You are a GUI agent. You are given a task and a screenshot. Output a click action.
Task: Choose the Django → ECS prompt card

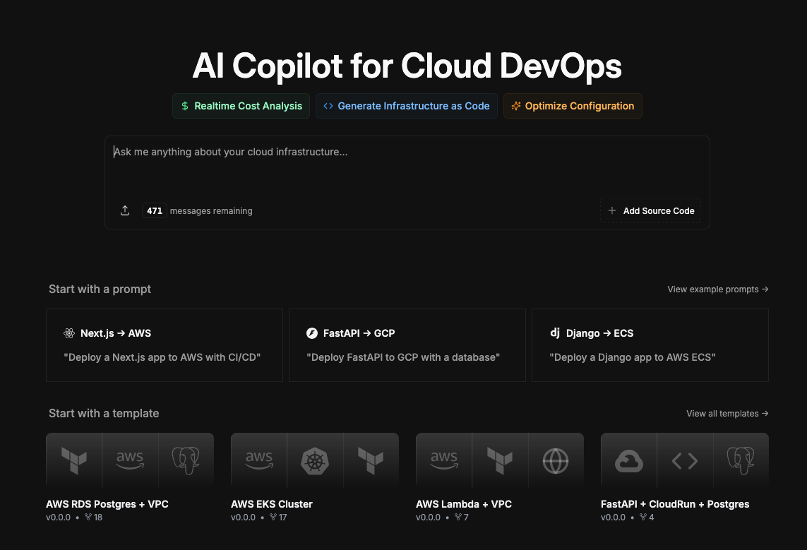[x=650, y=345]
